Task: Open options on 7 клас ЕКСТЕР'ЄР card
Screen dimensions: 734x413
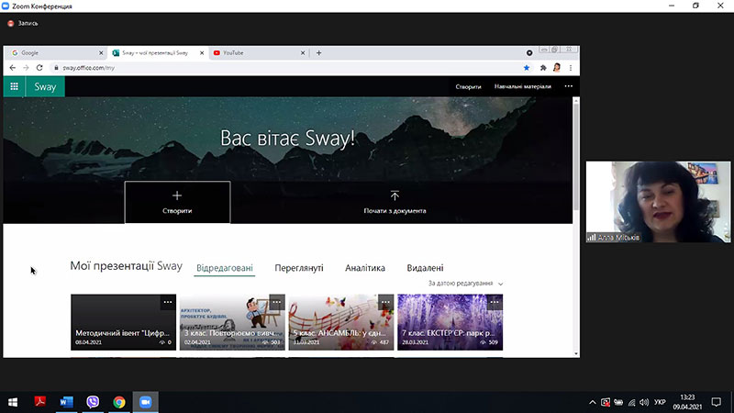Action: point(495,303)
